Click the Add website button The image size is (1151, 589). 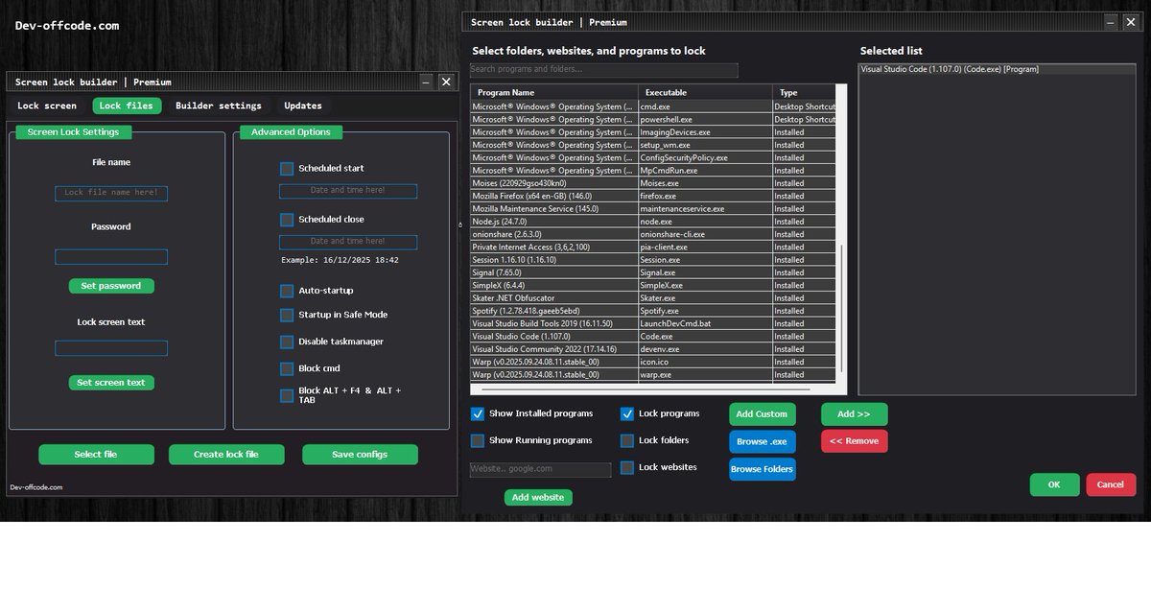coord(538,497)
